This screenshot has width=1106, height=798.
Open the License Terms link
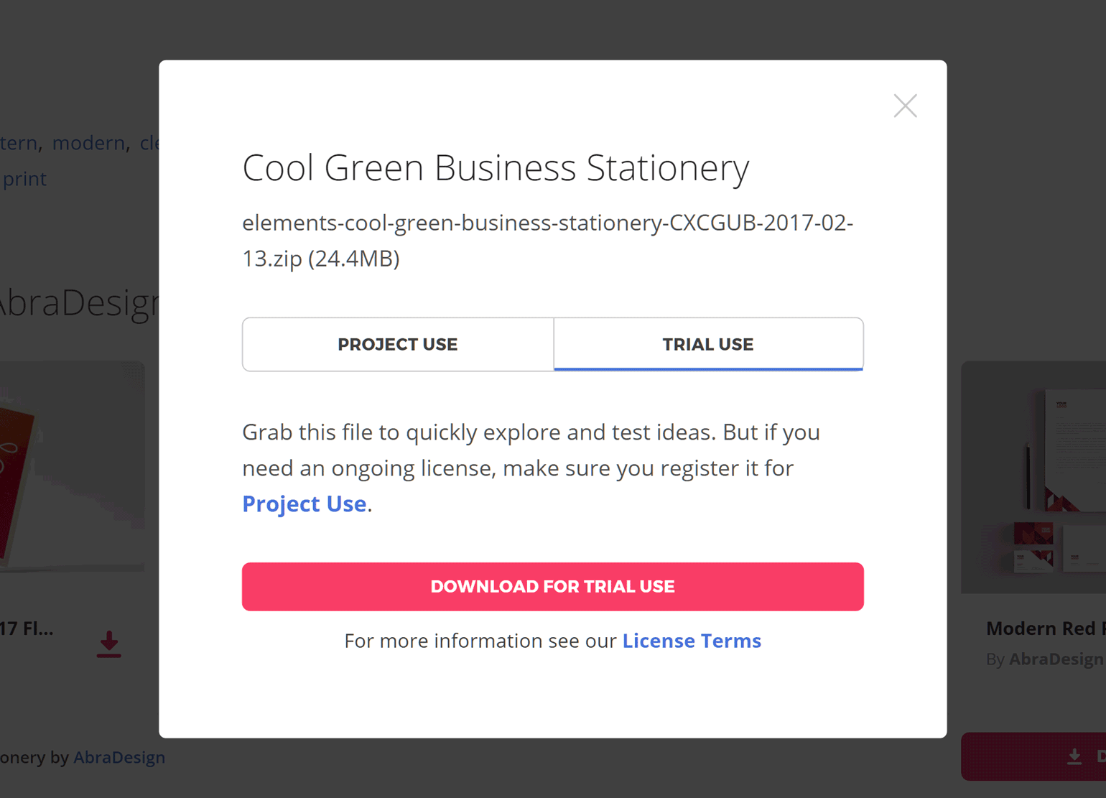(x=691, y=641)
